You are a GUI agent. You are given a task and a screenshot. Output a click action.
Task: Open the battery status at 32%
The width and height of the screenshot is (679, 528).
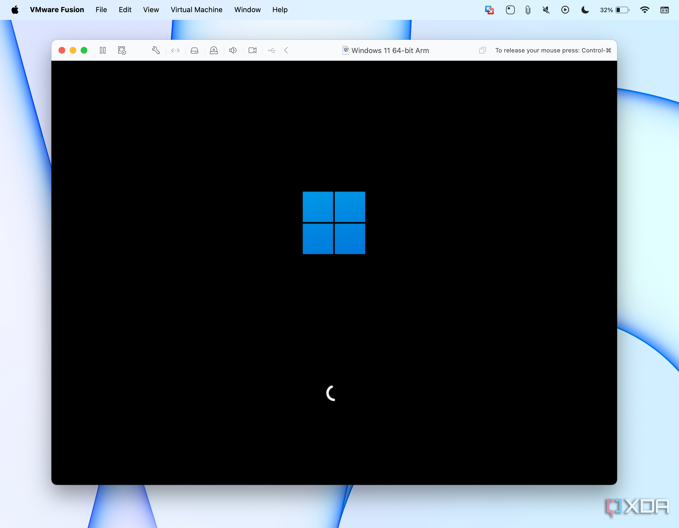(x=615, y=10)
